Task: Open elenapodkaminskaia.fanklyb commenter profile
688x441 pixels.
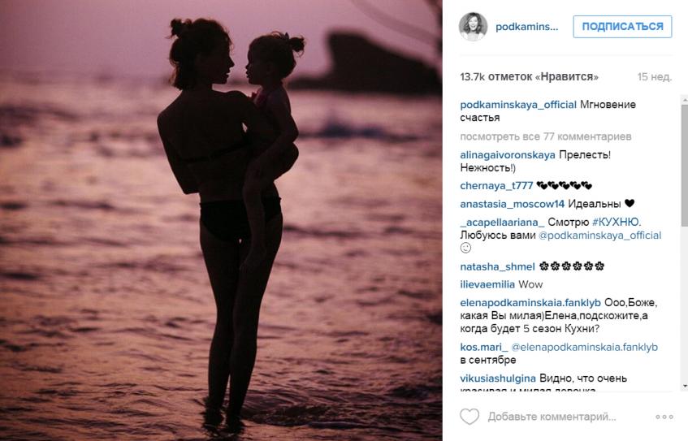Action: click(530, 303)
